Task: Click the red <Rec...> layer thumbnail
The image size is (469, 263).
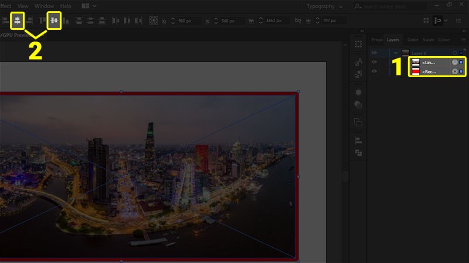Action: [x=415, y=71]
